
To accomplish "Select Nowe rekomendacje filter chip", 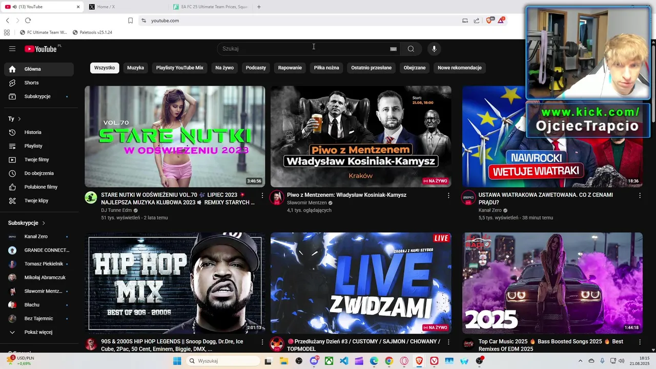I will click(x=460, y=68).
